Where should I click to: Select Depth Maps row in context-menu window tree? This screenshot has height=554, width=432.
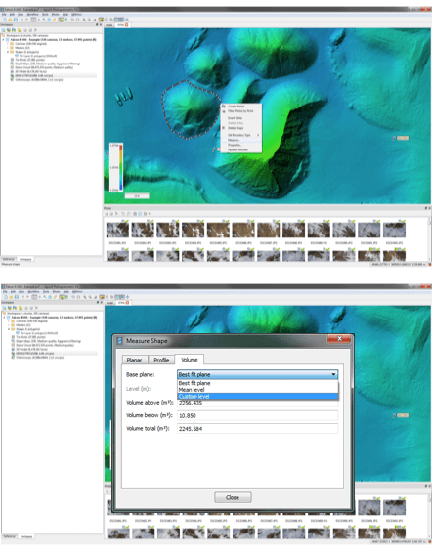pos(46,64)
